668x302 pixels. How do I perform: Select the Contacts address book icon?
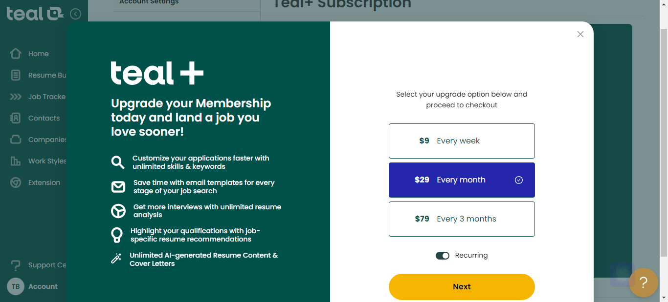pyautogui.click(x=16, y=118)
